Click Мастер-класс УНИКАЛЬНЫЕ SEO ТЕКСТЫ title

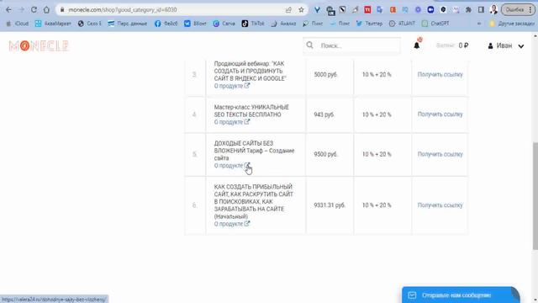(x=251, y=111)
